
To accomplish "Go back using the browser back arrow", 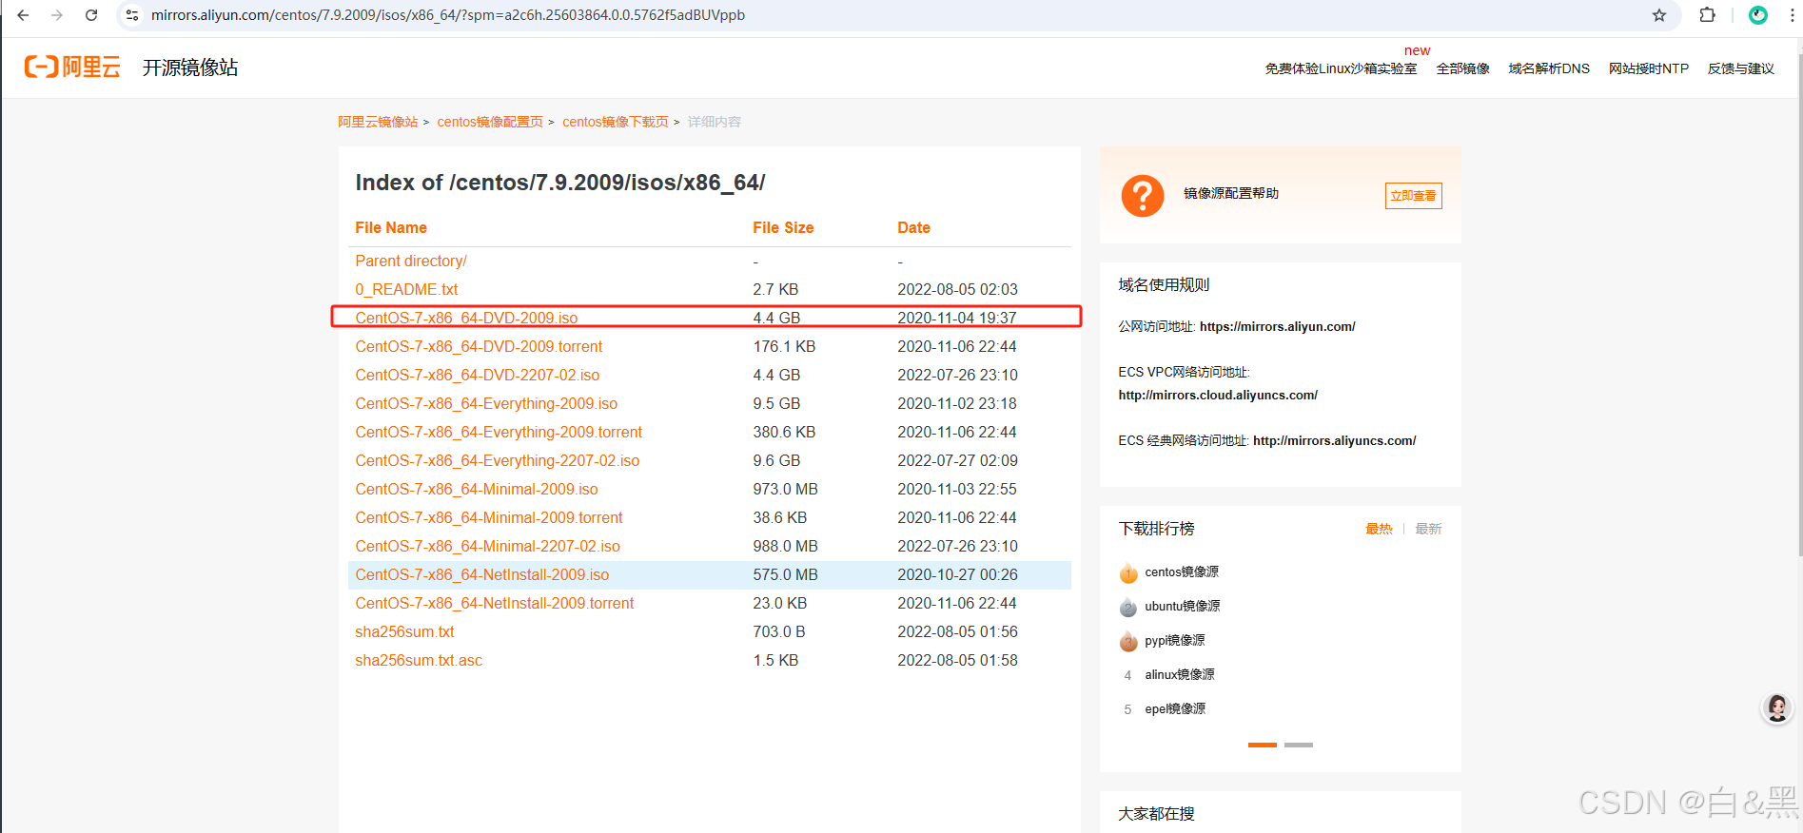I will [x=24, y=15].
